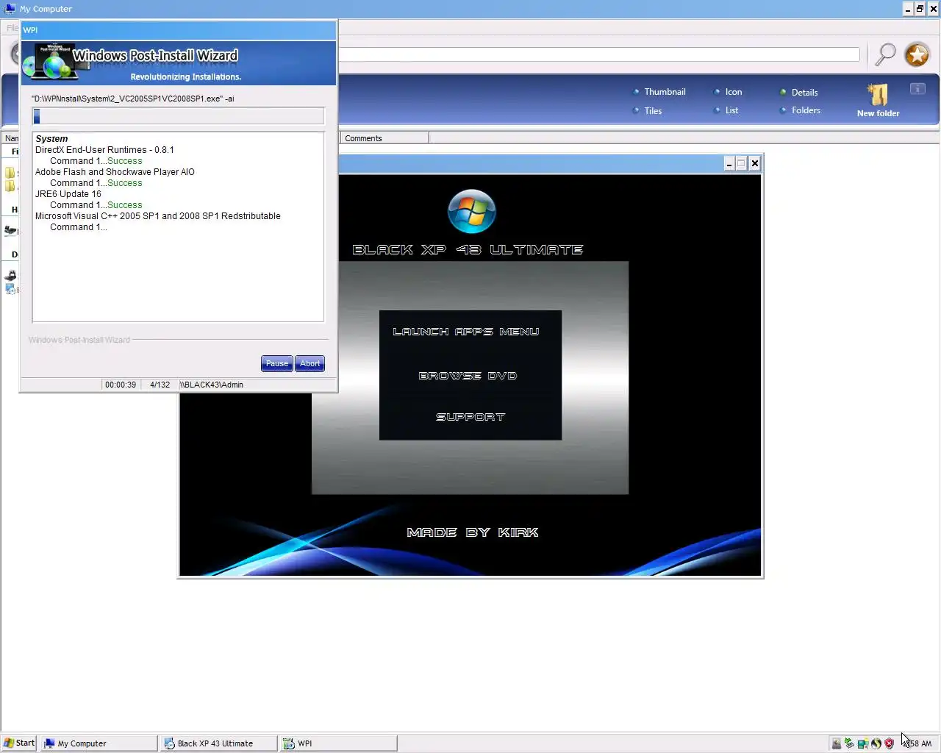Switch to Black XP 43 Ultimate taskbar button
This screenshot has width=941, height=753.
(x=218, y=743)
